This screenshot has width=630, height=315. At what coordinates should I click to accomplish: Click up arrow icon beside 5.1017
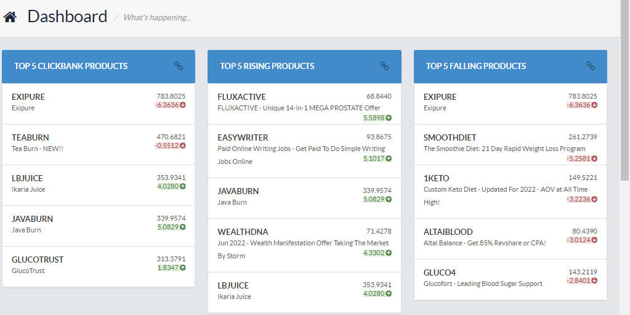(389, 158)
